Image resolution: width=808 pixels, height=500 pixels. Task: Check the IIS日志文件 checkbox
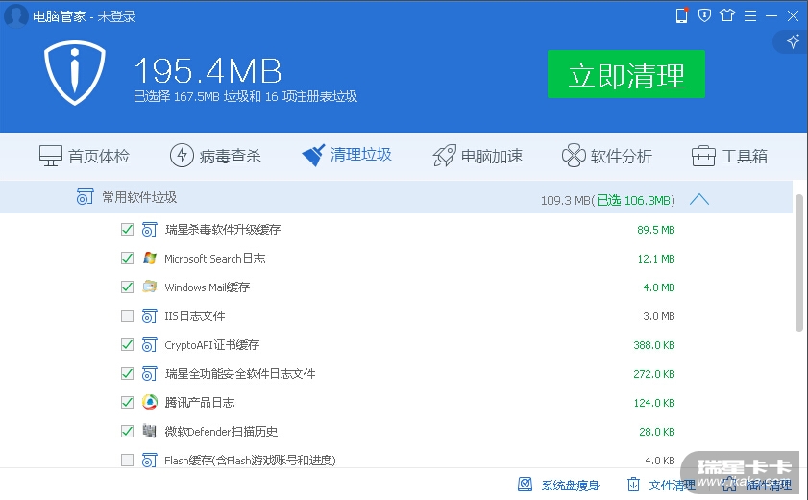[x=127, y=316]
